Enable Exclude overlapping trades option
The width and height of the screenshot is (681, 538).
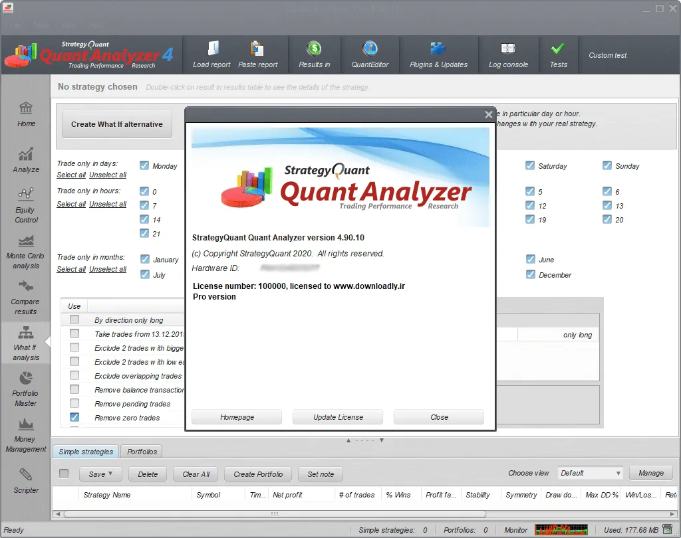tap(74, 375)
